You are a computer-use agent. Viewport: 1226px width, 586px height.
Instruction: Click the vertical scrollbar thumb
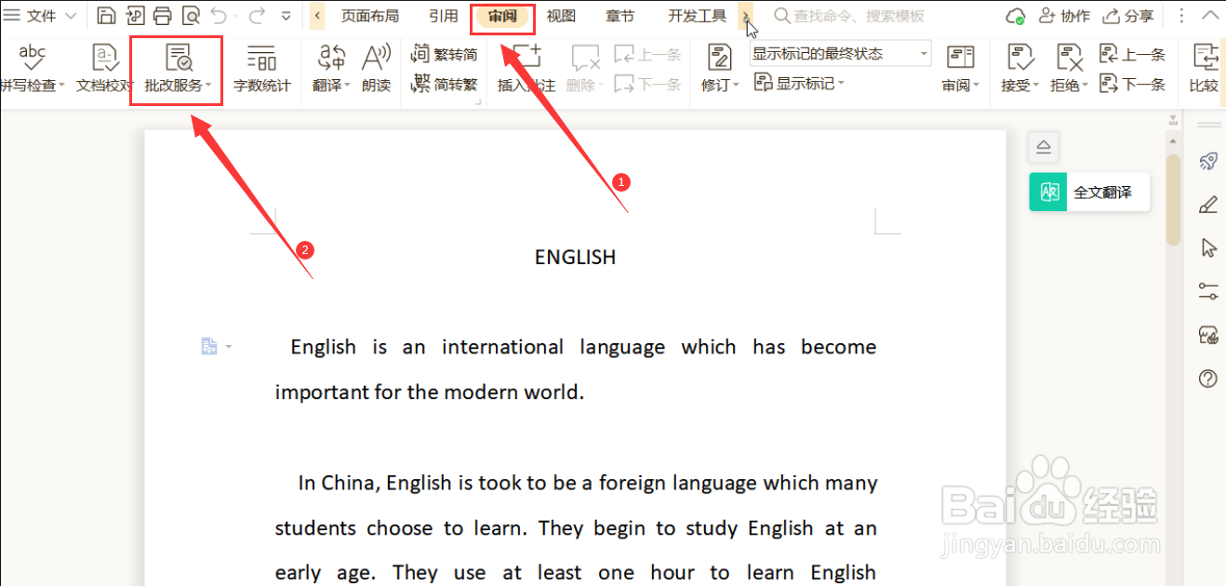1174,198
